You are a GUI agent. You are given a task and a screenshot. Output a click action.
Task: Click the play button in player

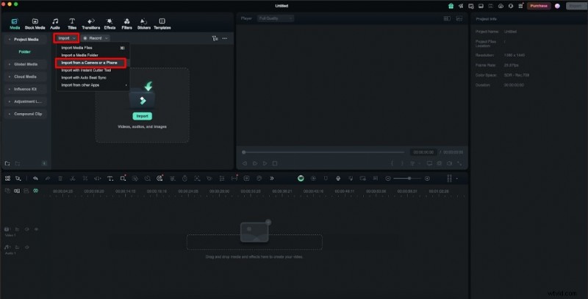(265, 163)
